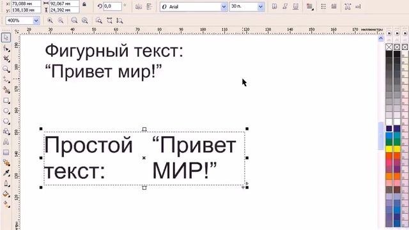
Task: Select the Polygon tool
Action: tap(6, 121)
